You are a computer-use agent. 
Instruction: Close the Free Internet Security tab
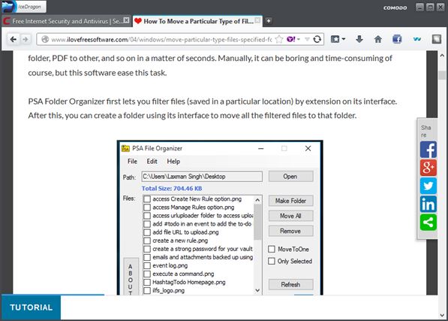pyautogui.click(x=126, y=20)
